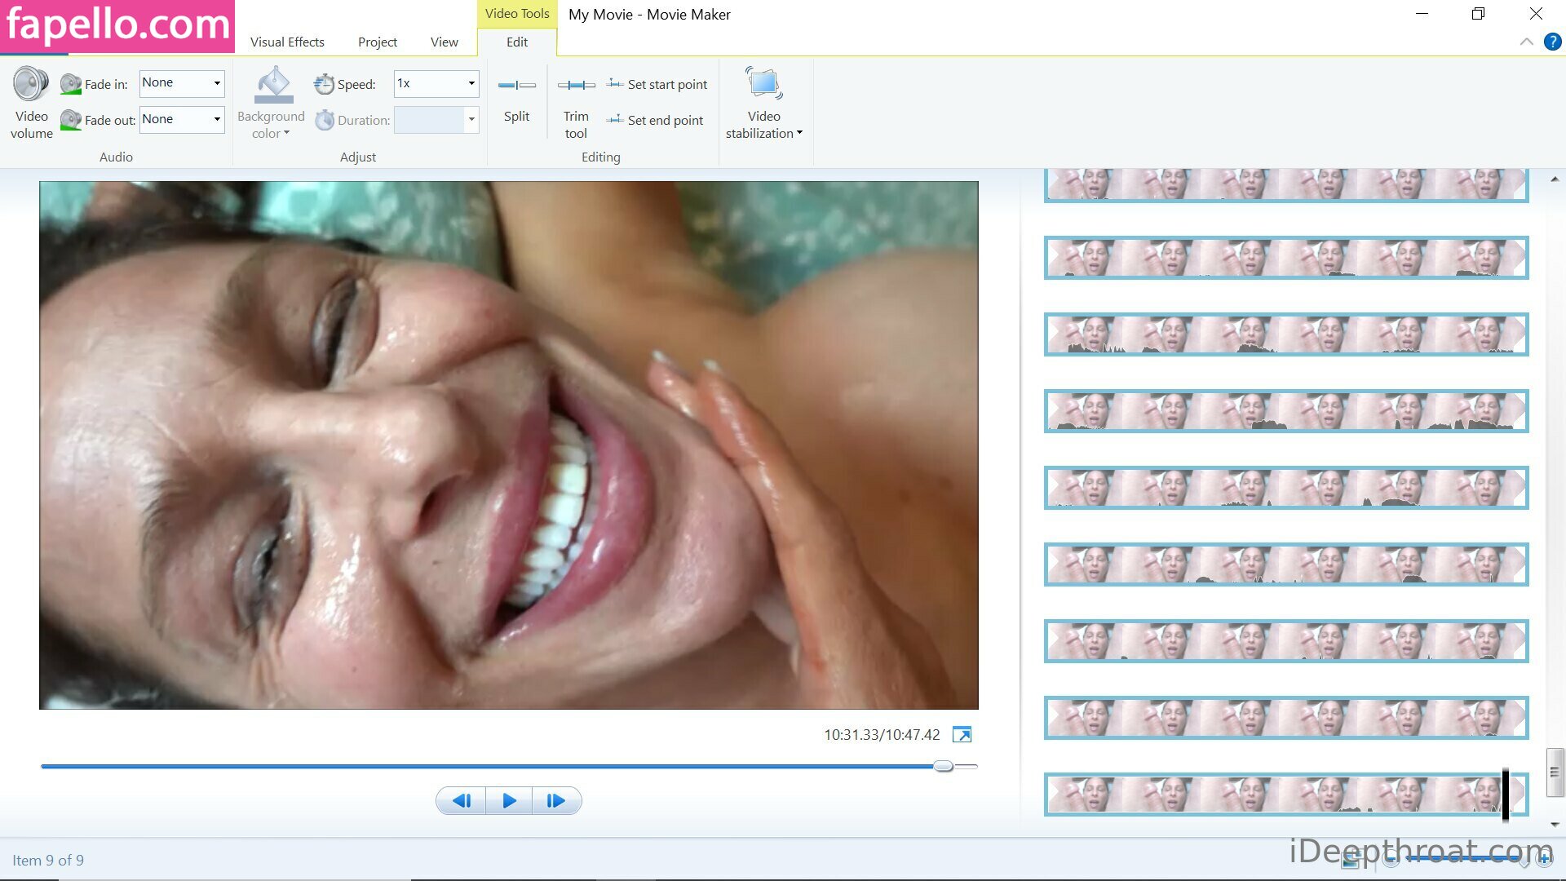This screenshot has height=881, width=1566.
Task: Click Set start point
Action: point(657,85)
